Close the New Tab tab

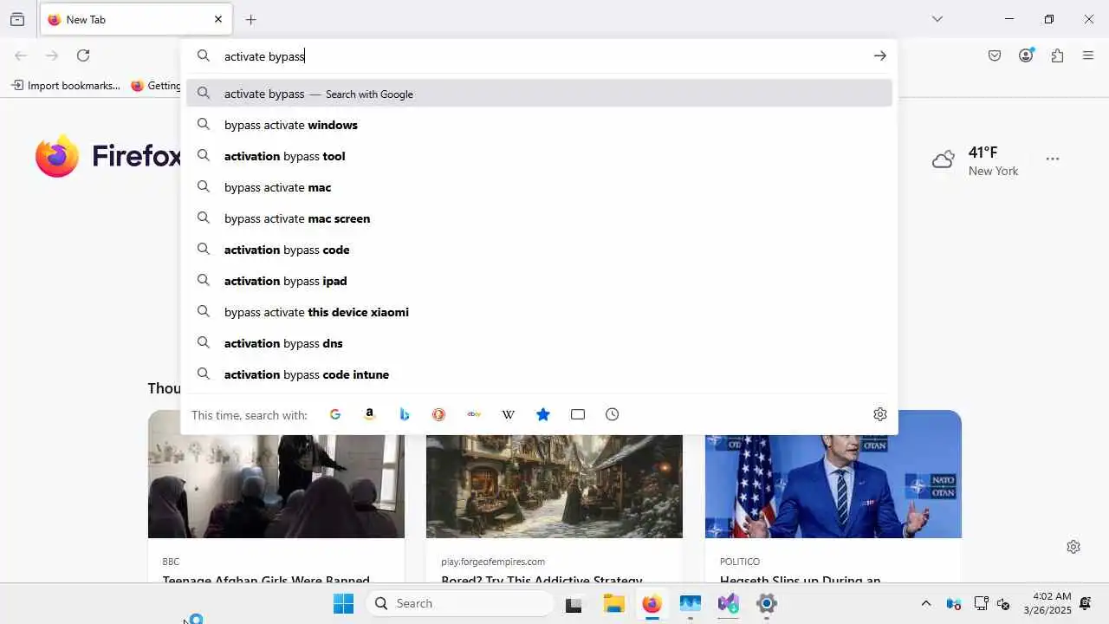pyautogui.click(x=218, y=19)
